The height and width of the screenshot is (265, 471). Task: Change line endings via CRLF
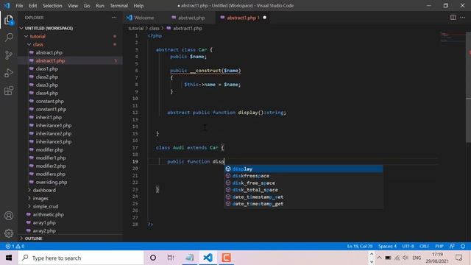click(424, 246)
